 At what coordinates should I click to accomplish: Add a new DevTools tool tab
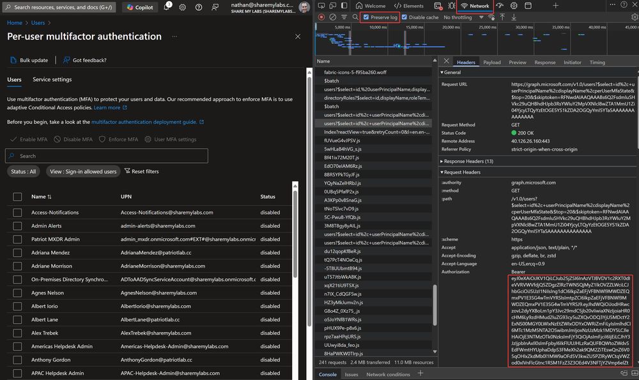pos(555,6)
